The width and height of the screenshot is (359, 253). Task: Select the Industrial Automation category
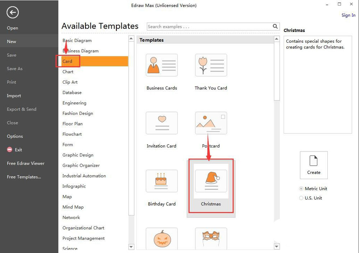84,176
